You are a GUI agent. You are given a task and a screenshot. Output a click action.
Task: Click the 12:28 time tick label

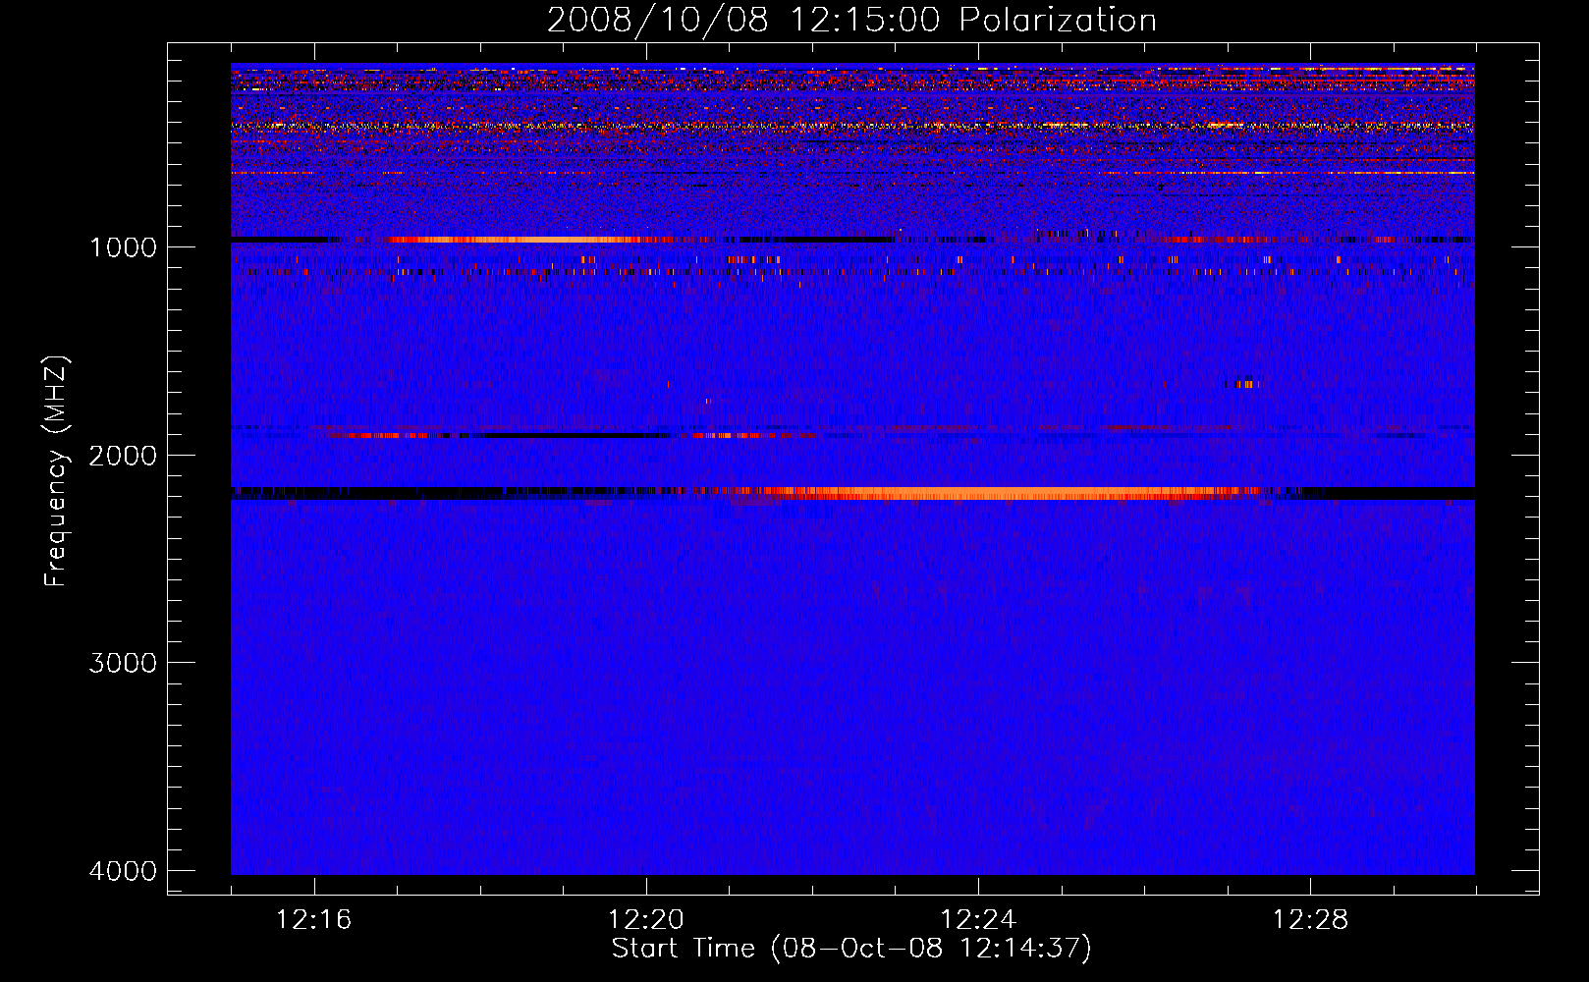point(1310,920)
